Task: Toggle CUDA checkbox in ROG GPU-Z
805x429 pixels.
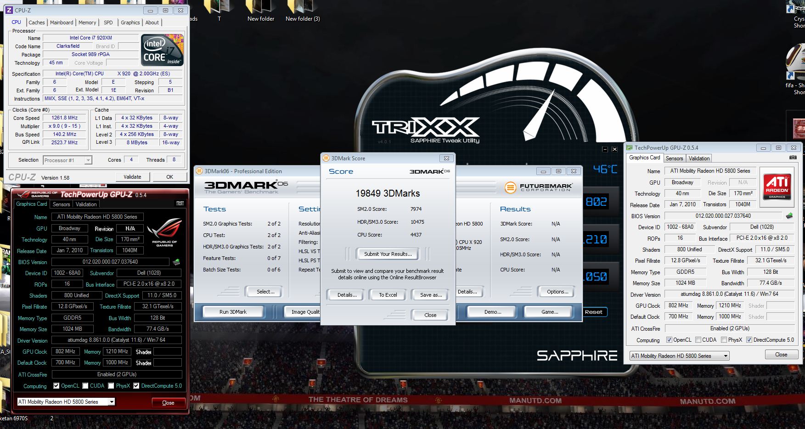Action: (85, 386)
